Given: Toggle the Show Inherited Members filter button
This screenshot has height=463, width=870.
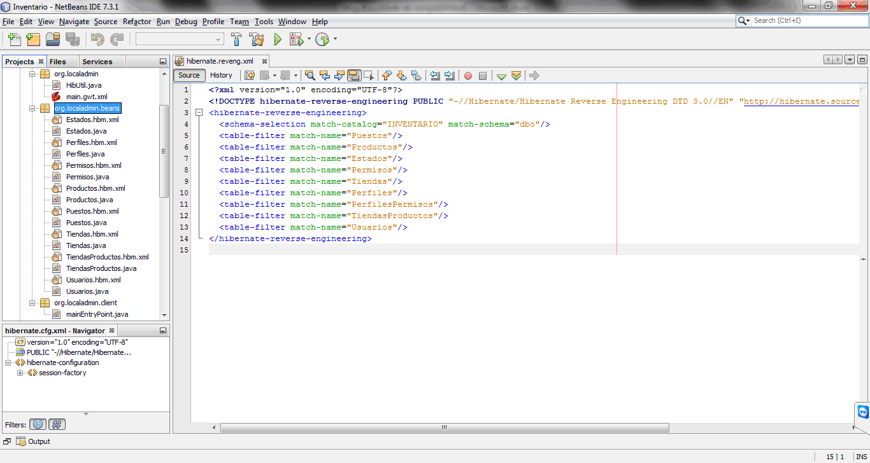Looking at the screenshot, I should click(x=38, y=424).
